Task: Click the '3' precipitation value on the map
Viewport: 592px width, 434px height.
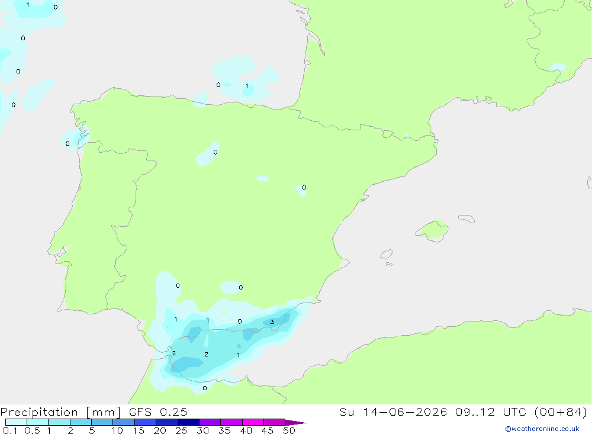Action: pos(272,322)
